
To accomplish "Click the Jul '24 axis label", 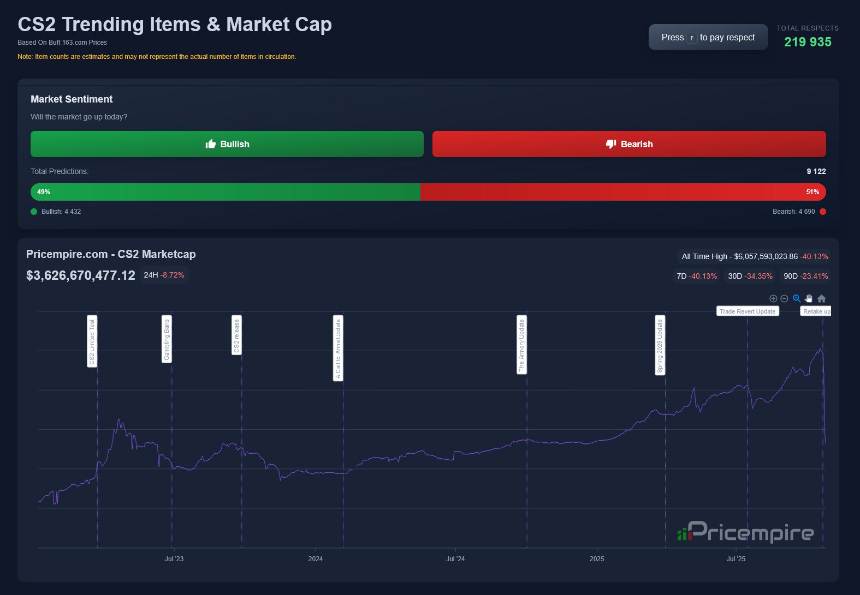I will point(455,558).
